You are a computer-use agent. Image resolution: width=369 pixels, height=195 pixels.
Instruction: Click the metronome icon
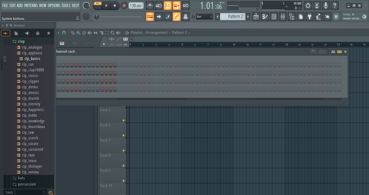click(150, 5)
